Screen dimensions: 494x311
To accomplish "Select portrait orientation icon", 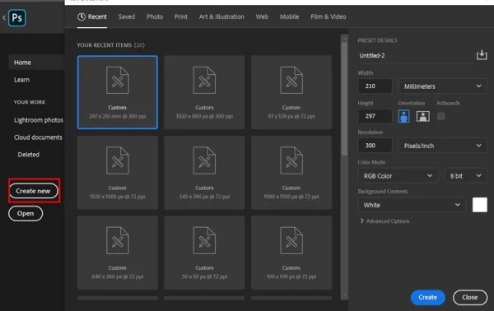I will click(x=404, y=116).
